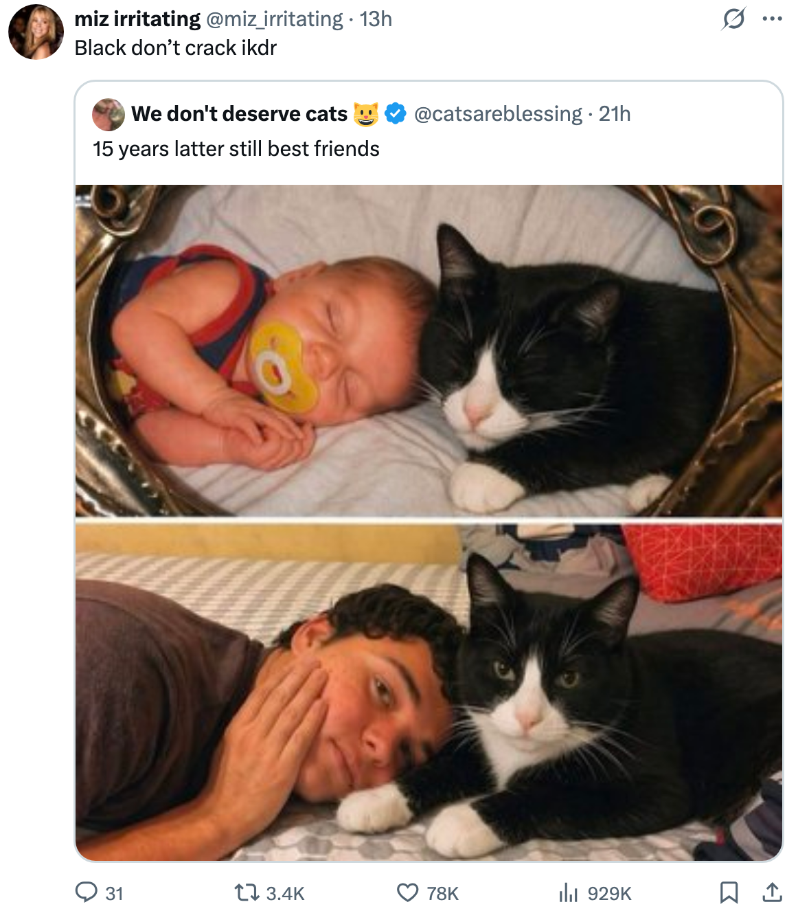Image resolution: width=798 pixels, height=911 pixels.
Task: Click We don't deserve cats name
Action: click(239, 113)
